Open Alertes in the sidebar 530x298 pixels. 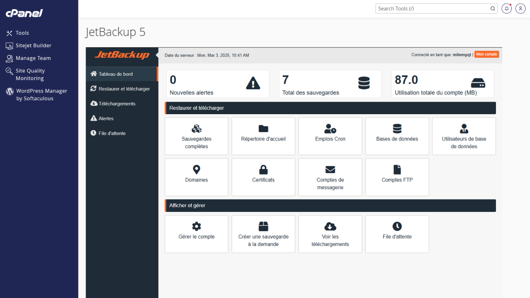[122, 119]
